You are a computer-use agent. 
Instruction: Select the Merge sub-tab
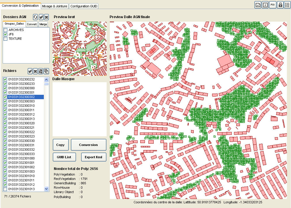tap(43, 24)
